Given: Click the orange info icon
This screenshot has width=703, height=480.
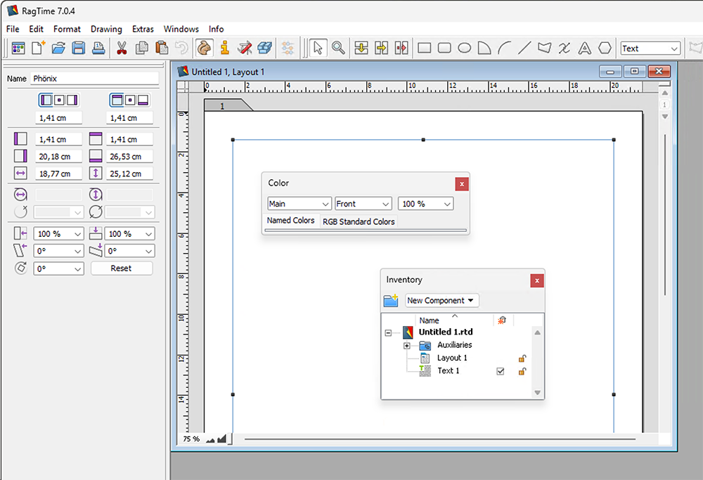Looking at the screenshot, I should click(x=224, y=48).
